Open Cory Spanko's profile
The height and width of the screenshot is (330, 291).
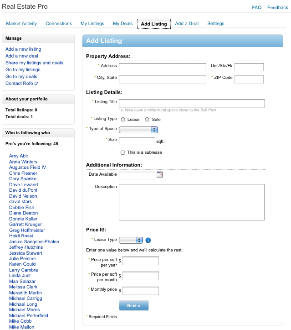coord(23,178)
